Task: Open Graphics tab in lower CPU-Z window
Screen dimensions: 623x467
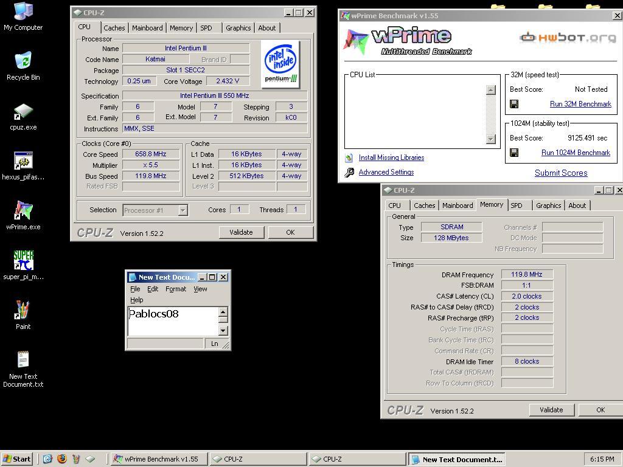Action: [548, 206]
